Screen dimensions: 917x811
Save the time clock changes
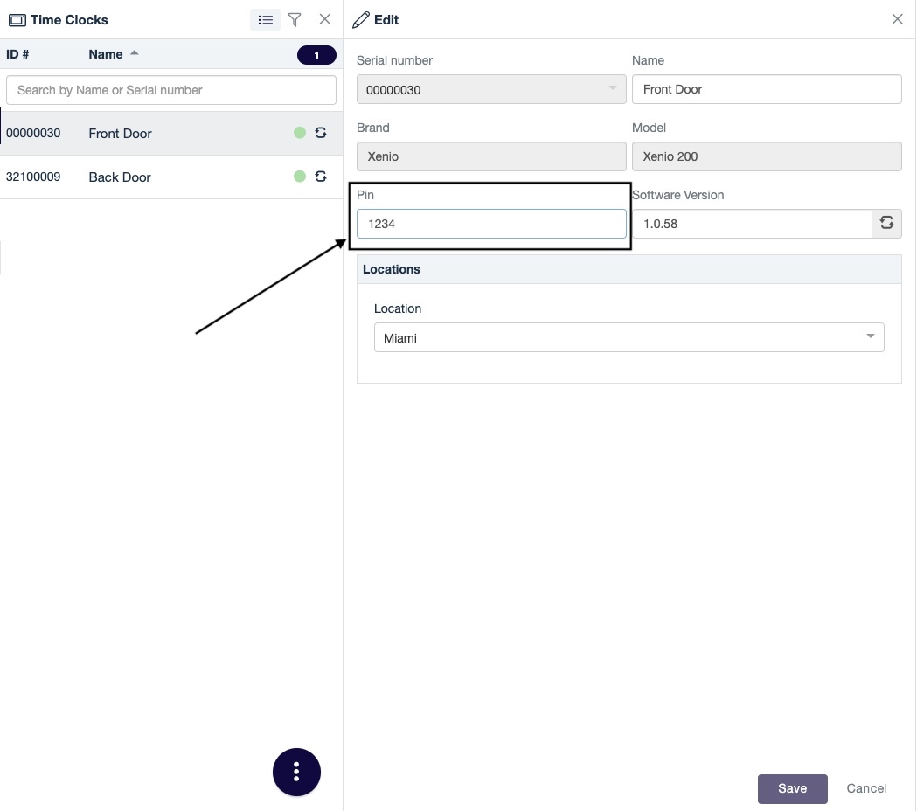point(792,788)
